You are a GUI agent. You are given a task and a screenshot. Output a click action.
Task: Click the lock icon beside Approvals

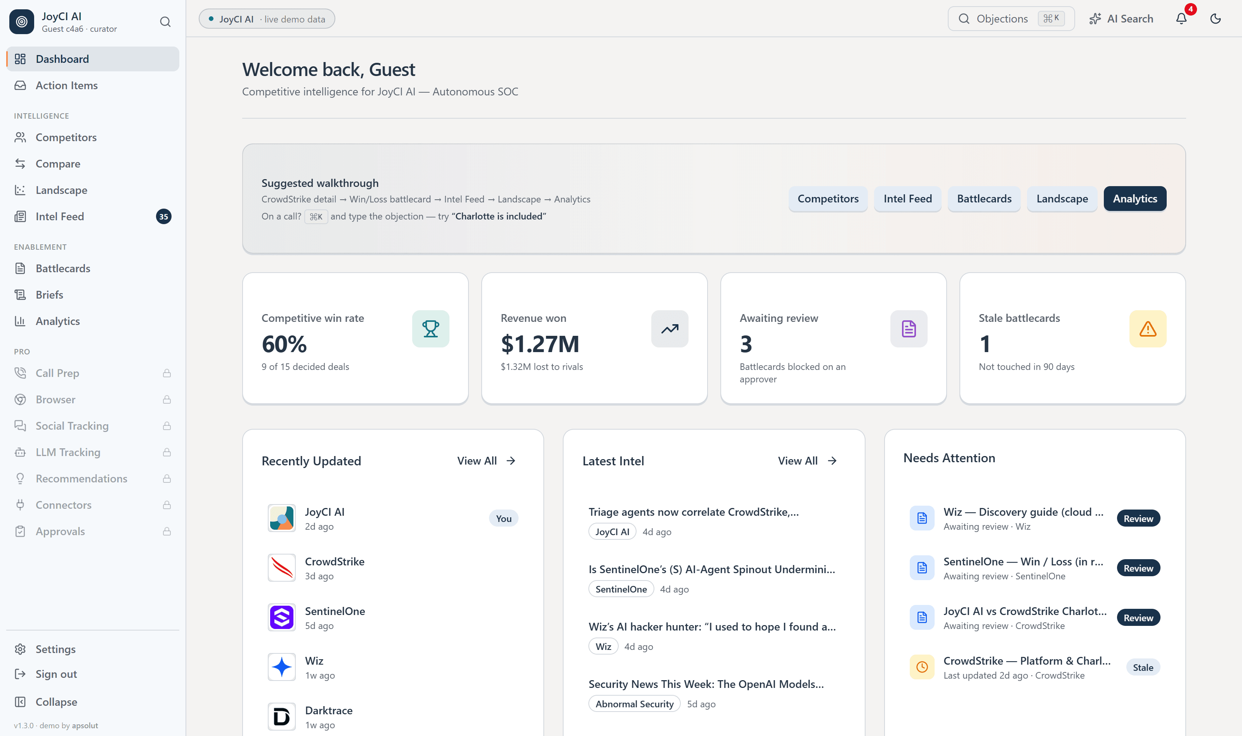tap(167, 531)
